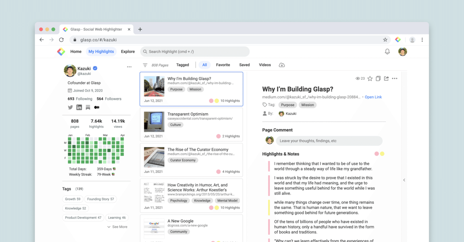The height and width of the screenshot is (242, 464).
Task: Copy highlights with the copy icon
Action: pos(378,78)
